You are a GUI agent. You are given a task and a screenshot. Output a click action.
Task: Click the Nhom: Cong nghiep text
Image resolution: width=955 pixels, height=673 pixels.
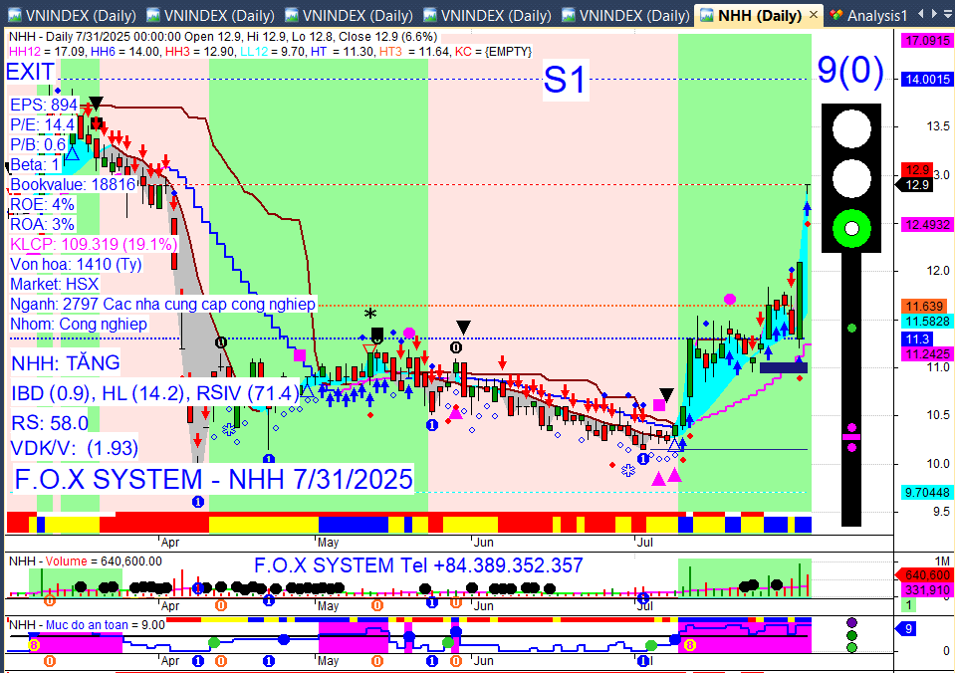(79, 324)
